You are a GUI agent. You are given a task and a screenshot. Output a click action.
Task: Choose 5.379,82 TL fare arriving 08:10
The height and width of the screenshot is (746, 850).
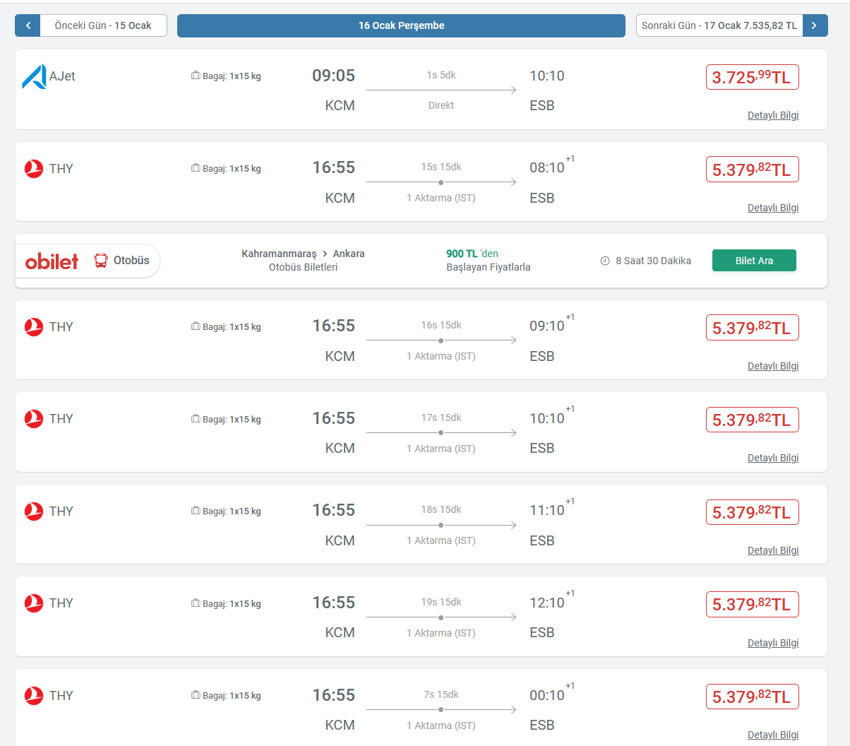pyautogui.click(x=752, y=170)
